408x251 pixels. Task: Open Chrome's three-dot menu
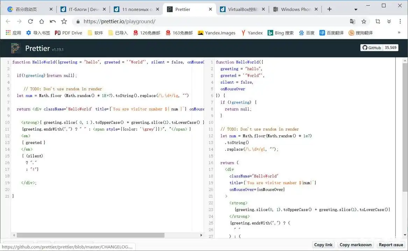pyautogui.click(x=400, y=21)
